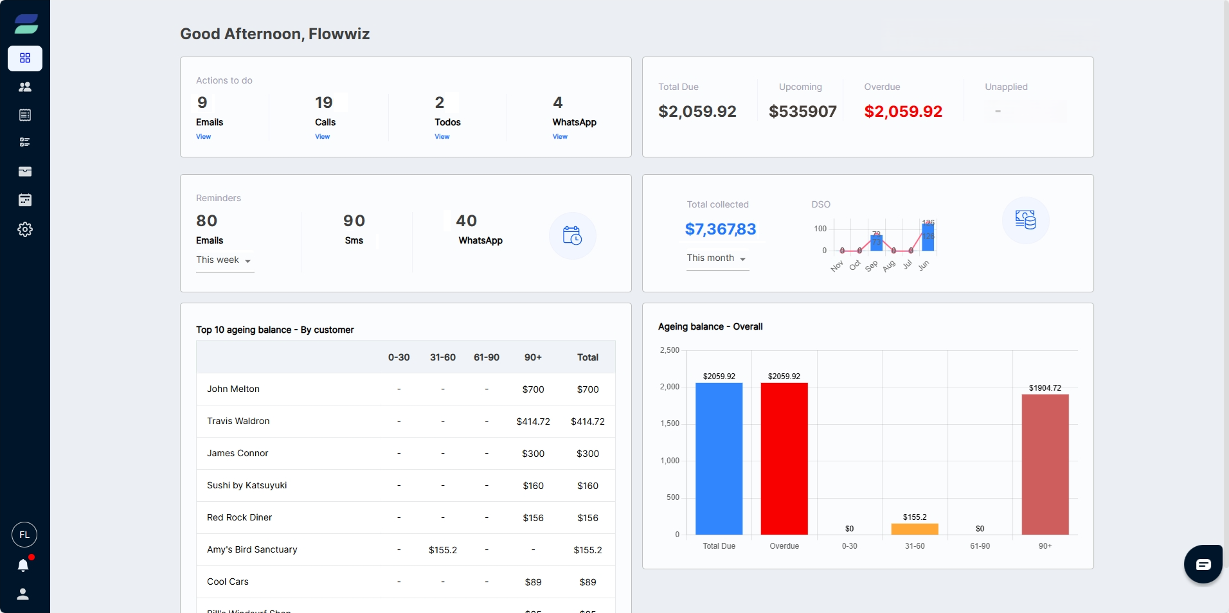Open the task checklist icon in sidebar
Image resolution: width=1229 pixels, height=613 pixels.
[x=25, y=143]
